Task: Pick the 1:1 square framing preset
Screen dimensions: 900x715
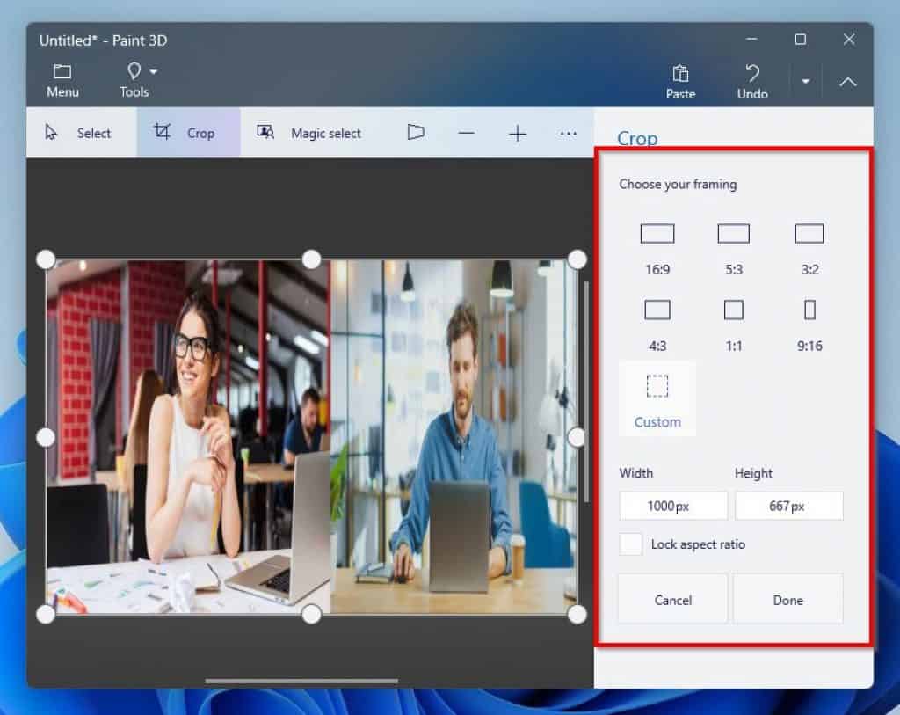Action: tap(734, 325)
